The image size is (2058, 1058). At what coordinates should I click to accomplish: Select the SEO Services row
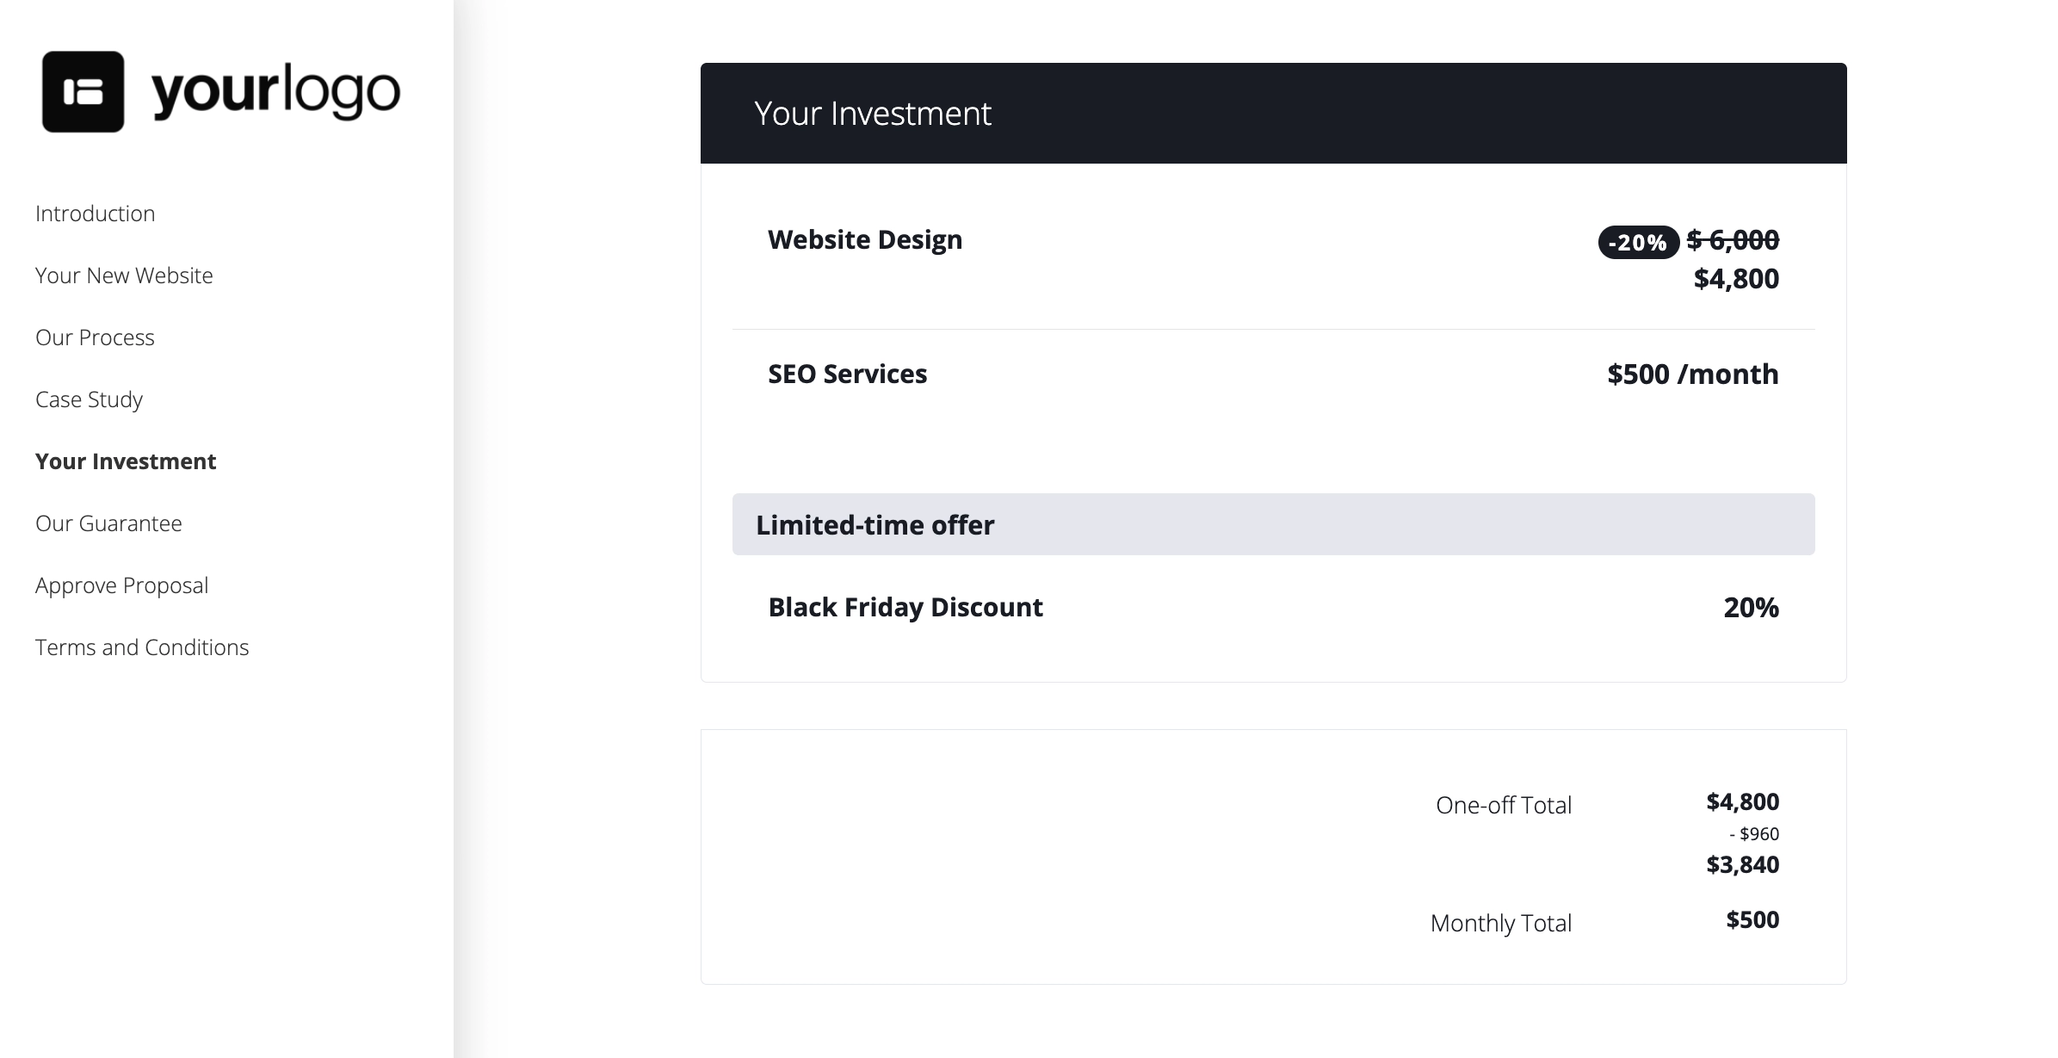847,374
